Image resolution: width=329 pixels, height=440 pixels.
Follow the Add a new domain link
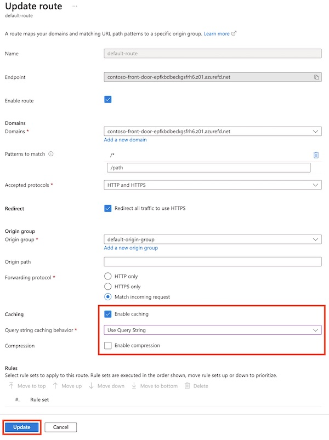(125, 140)
